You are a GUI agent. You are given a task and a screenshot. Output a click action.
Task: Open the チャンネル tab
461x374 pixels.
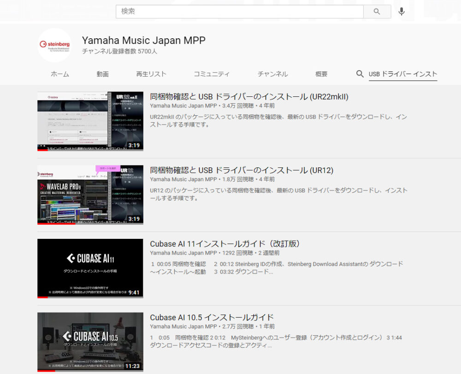click(x=272, y=74)
